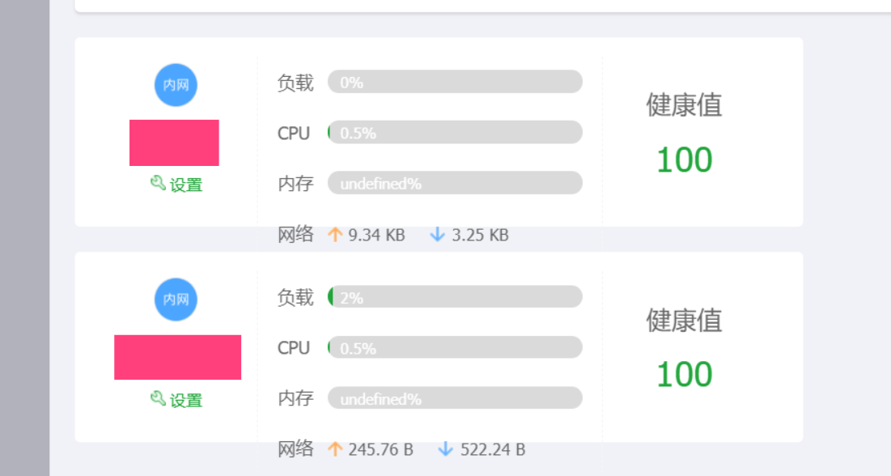
Task: Click the redacted name of the first server
Action: (174, 142)
